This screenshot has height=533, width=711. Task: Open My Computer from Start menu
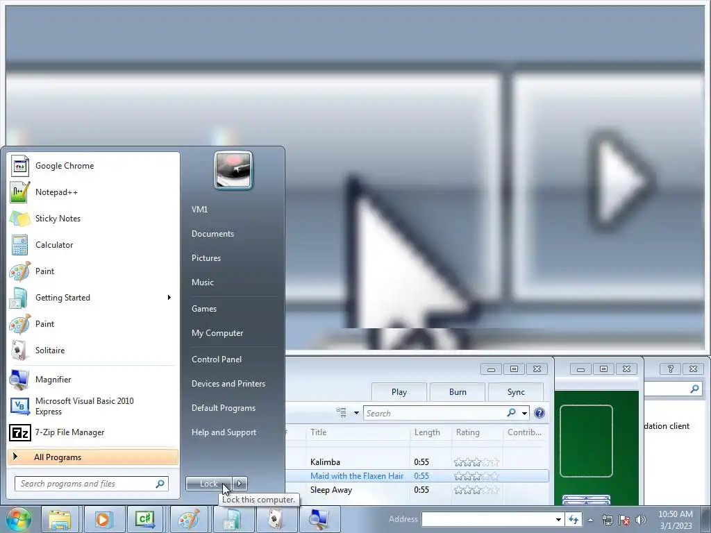(233, 333)
